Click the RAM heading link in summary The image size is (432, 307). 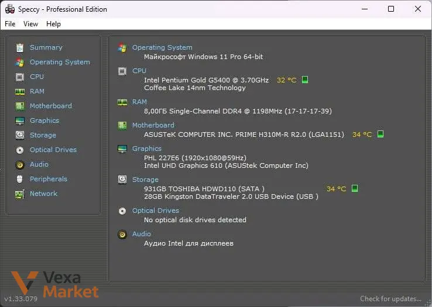pyautogui.click(x=139, y=102)
